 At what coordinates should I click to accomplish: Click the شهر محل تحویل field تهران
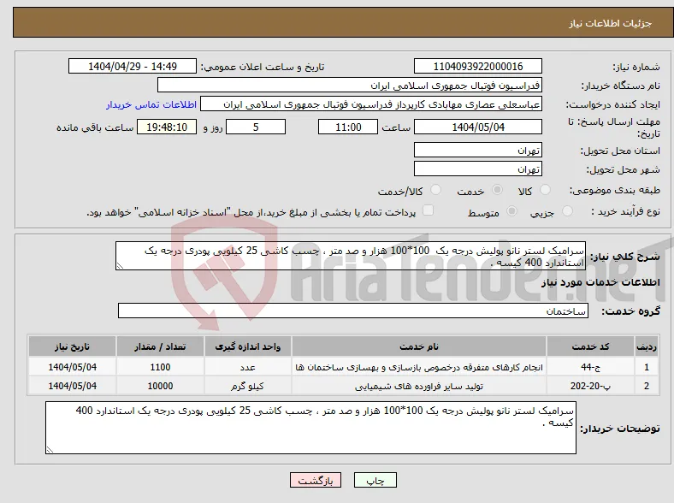478,169
